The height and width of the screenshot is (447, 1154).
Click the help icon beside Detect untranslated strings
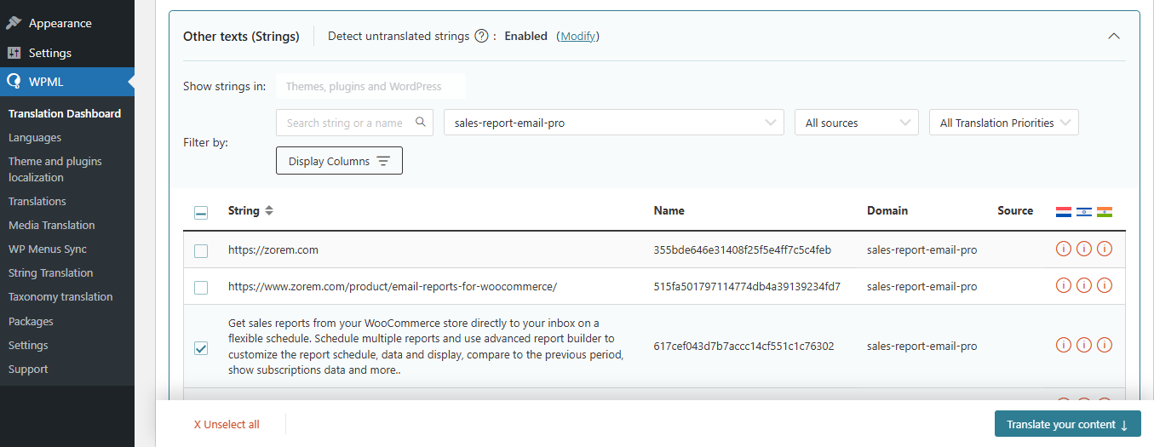pos(481,36)
